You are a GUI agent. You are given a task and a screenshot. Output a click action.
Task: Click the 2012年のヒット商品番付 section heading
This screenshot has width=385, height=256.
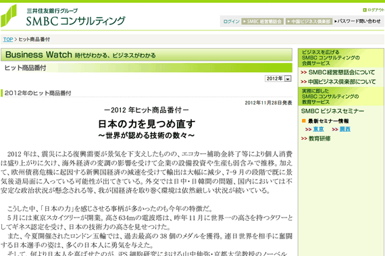click(x=38, y=93)
